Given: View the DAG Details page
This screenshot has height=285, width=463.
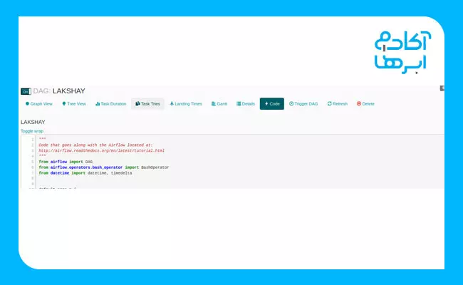Looking at the screenshot, I should pos(246,104).
